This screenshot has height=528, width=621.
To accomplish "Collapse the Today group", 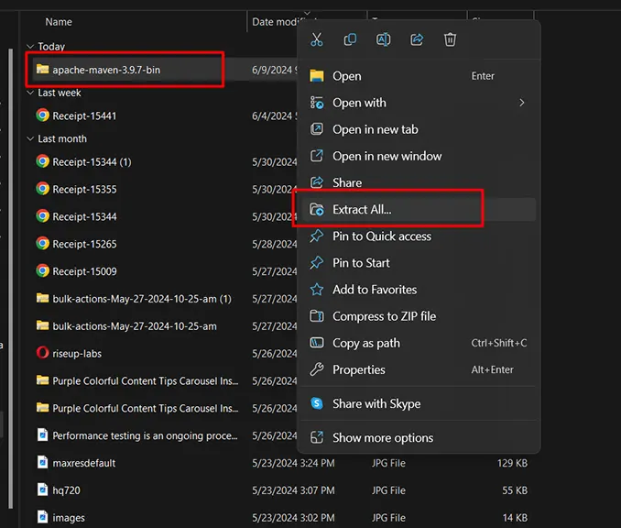I will [31, 47].
